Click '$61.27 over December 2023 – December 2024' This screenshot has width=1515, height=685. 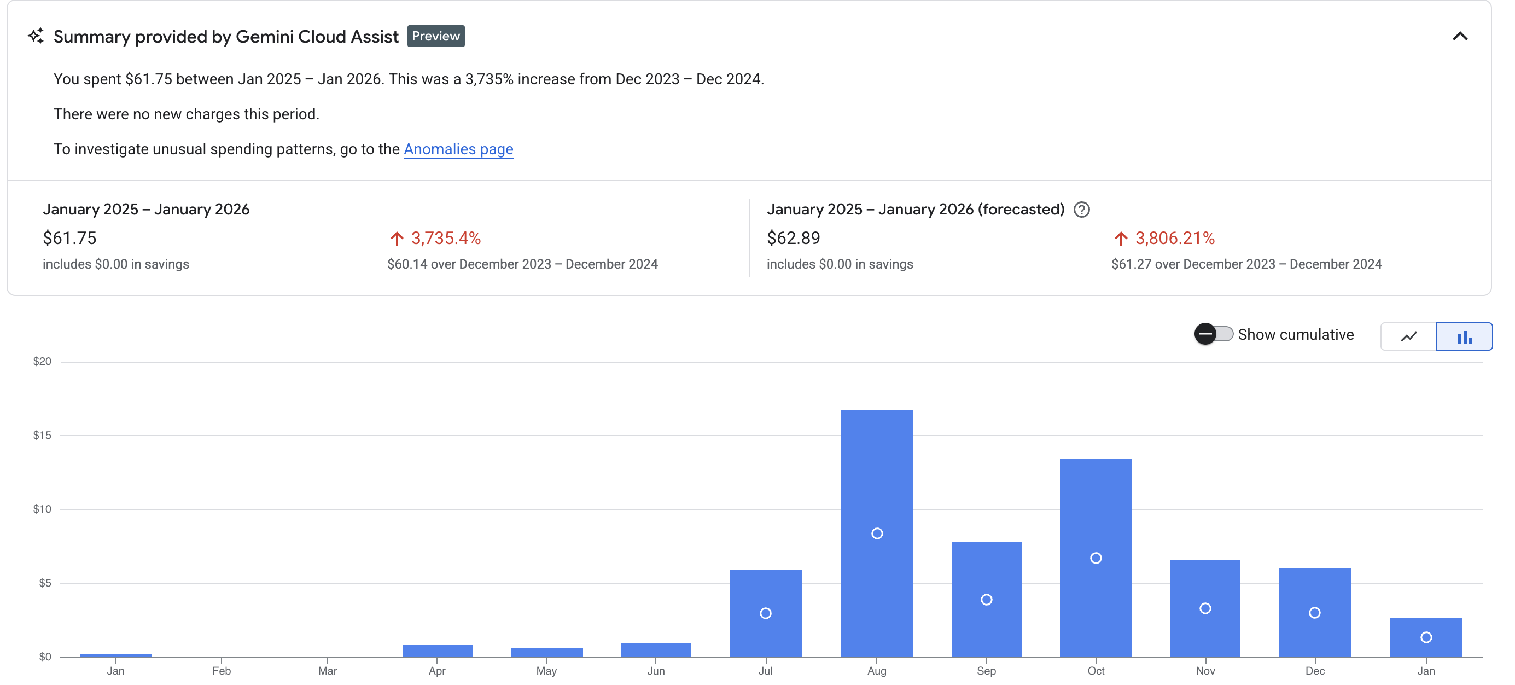click(x=1246, y=264)
